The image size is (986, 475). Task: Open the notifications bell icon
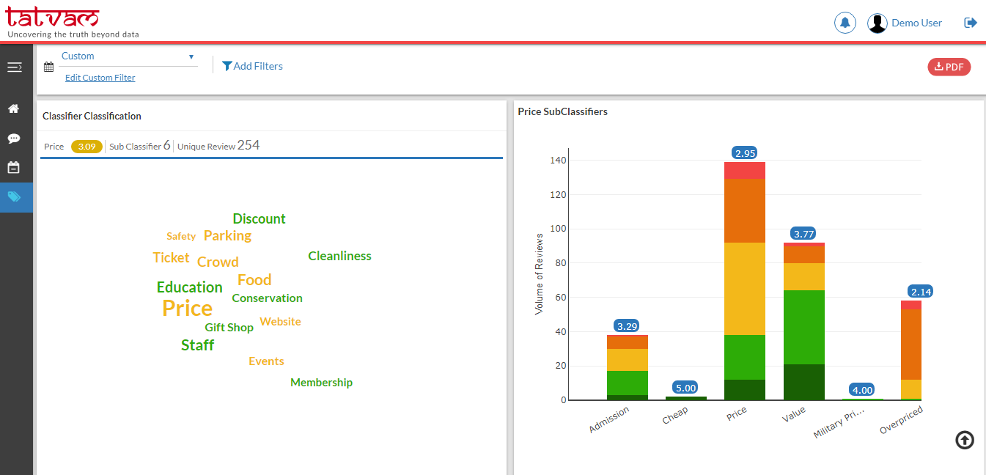pos(845,23)
